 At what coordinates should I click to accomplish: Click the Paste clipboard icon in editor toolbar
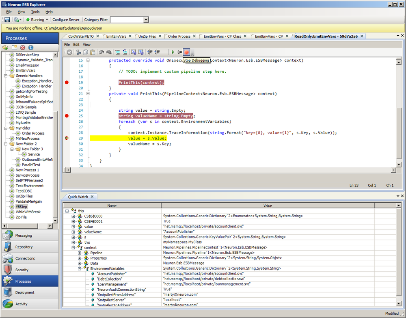point(93,52)
